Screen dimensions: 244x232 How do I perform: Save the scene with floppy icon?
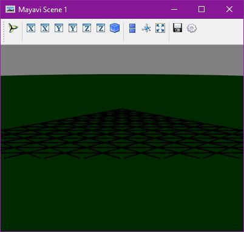coord(178,28)
